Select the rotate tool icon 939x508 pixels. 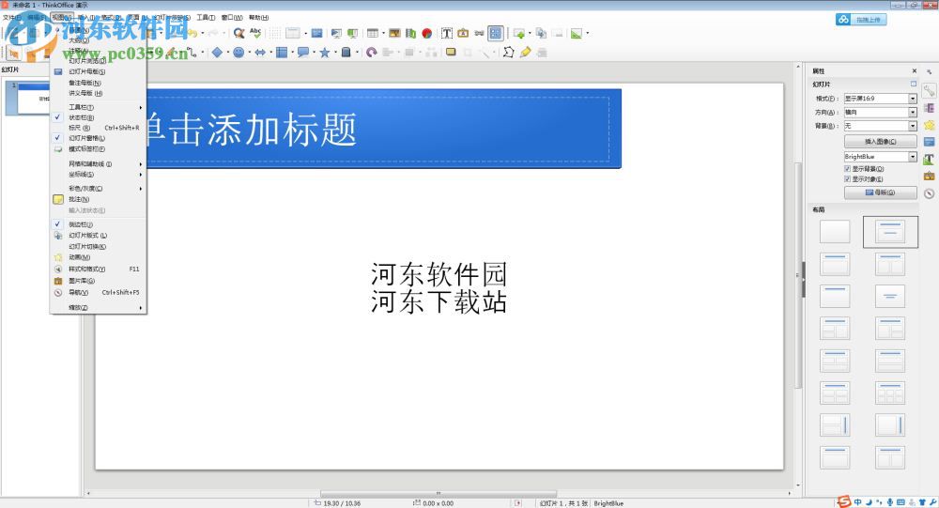click(371, 53)
